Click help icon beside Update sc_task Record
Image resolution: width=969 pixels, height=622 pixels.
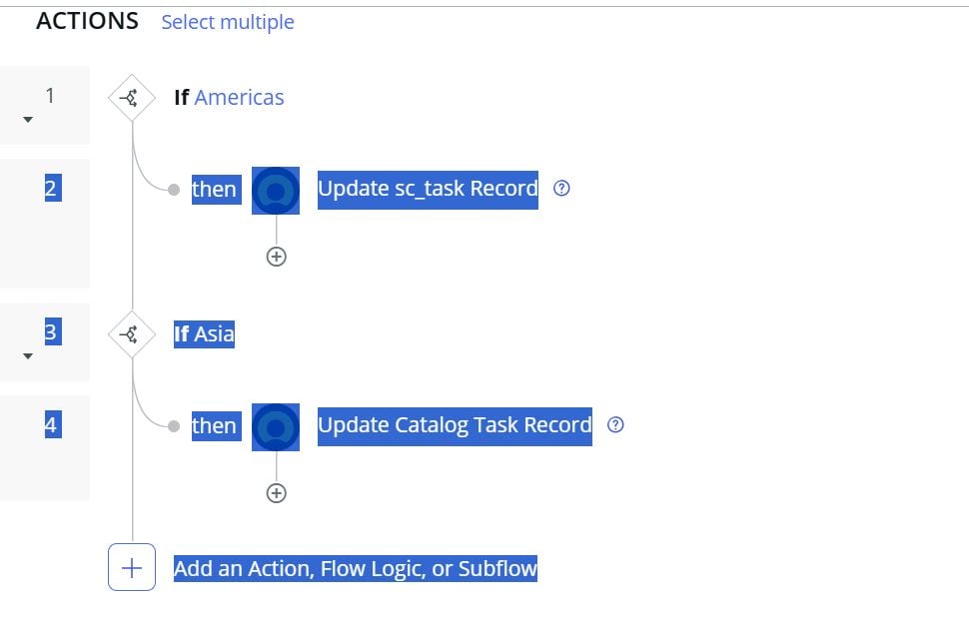561,189
